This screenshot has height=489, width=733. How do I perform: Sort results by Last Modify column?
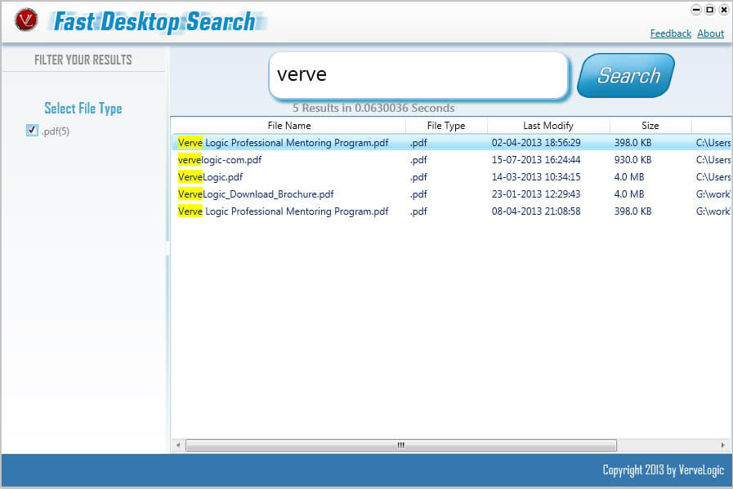click(548, 126)
